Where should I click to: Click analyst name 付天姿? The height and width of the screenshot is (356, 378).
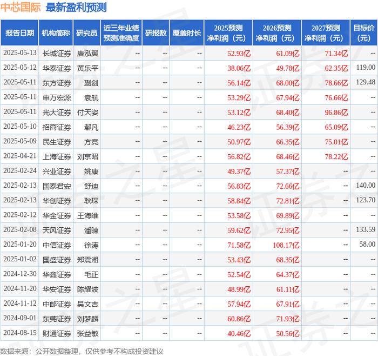(87, 113)
